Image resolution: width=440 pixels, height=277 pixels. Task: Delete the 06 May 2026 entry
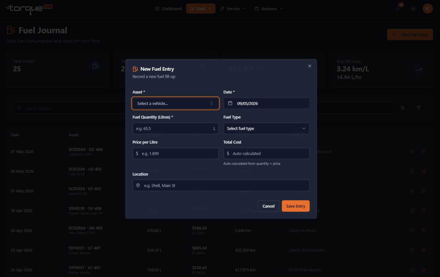pos(424,171)
